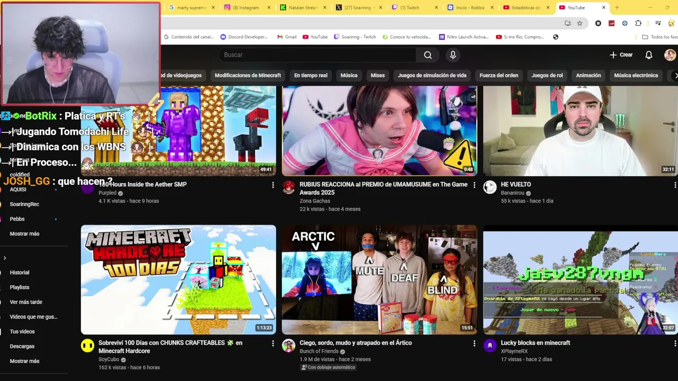Open SoarinngRec subscription channel
This screenshot has width=678, height=381.
point(24,204)
